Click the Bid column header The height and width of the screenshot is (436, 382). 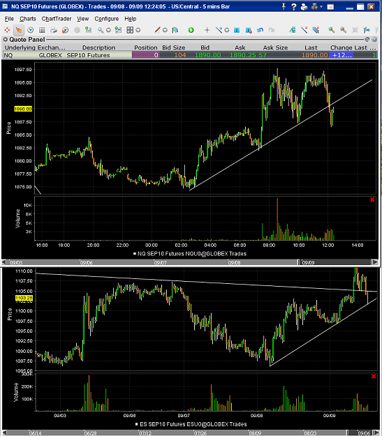pyautogui.click(x=205, y=47)
